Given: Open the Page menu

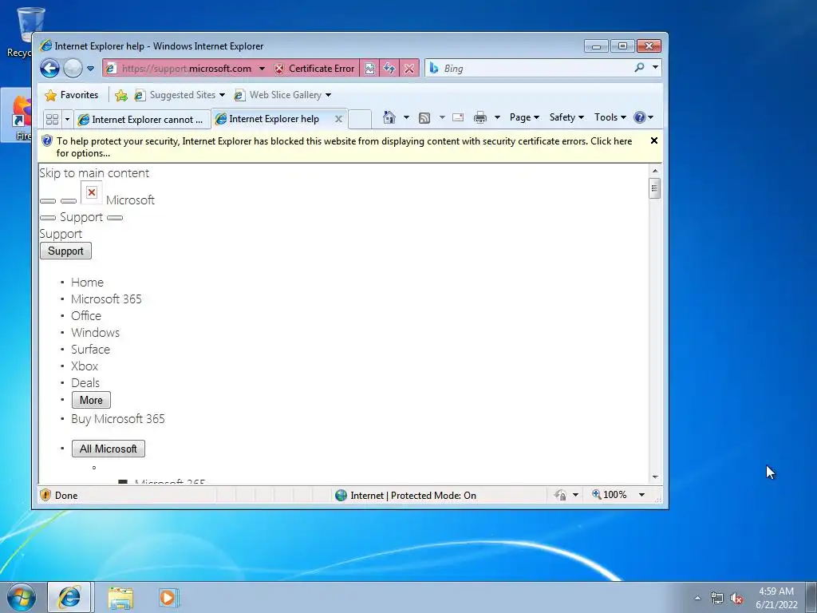Looking at the screenshot, I should (x=524, y=117).
